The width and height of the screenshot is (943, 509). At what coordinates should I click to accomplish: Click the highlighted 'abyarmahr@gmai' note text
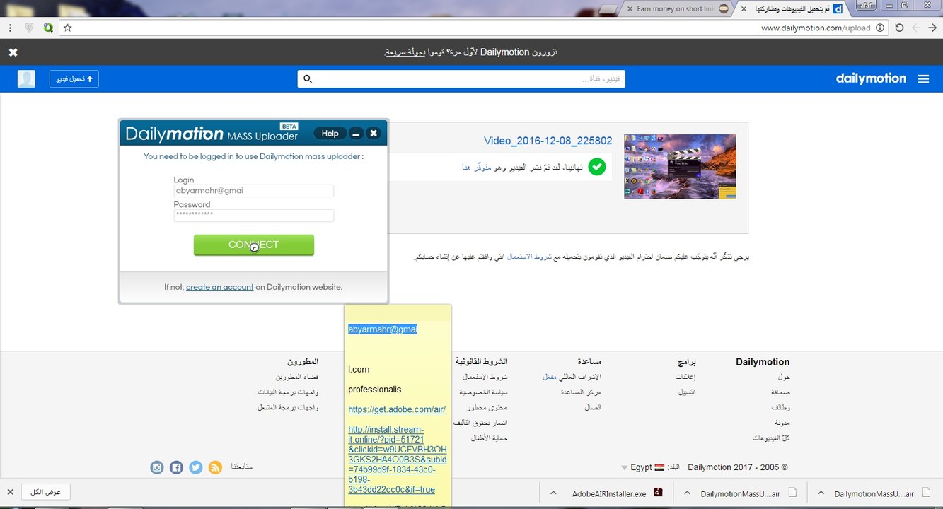383,329
